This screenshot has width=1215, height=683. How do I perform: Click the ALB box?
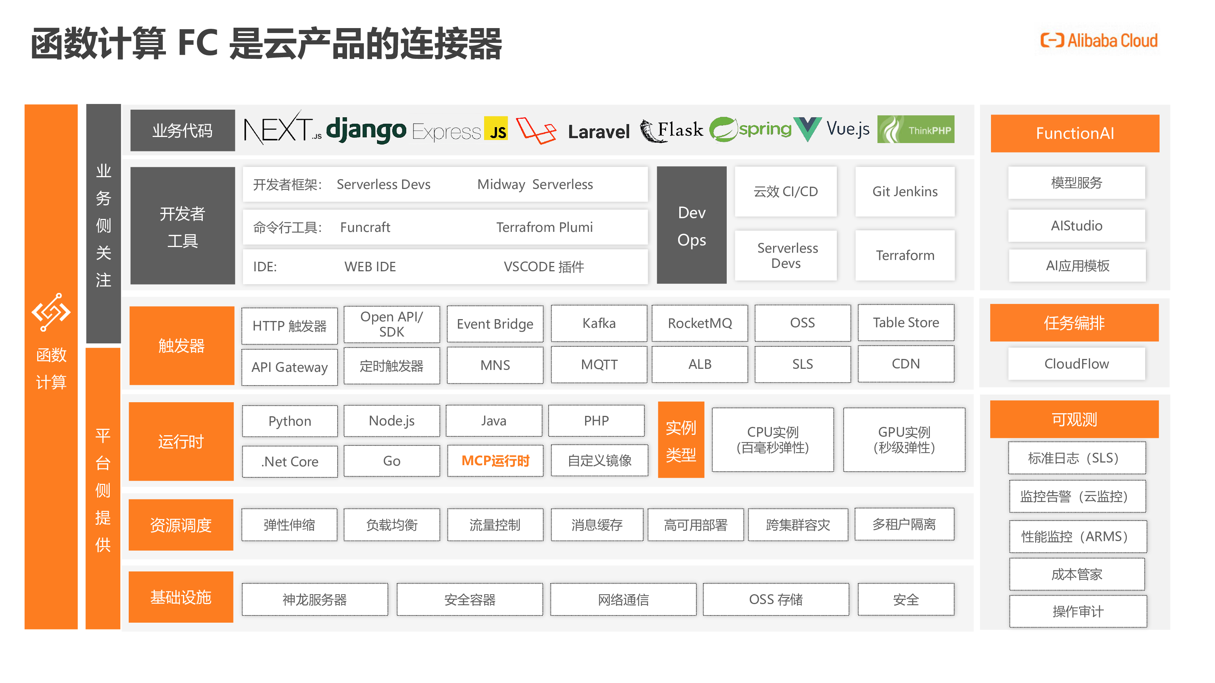click(x=700, y=364)
